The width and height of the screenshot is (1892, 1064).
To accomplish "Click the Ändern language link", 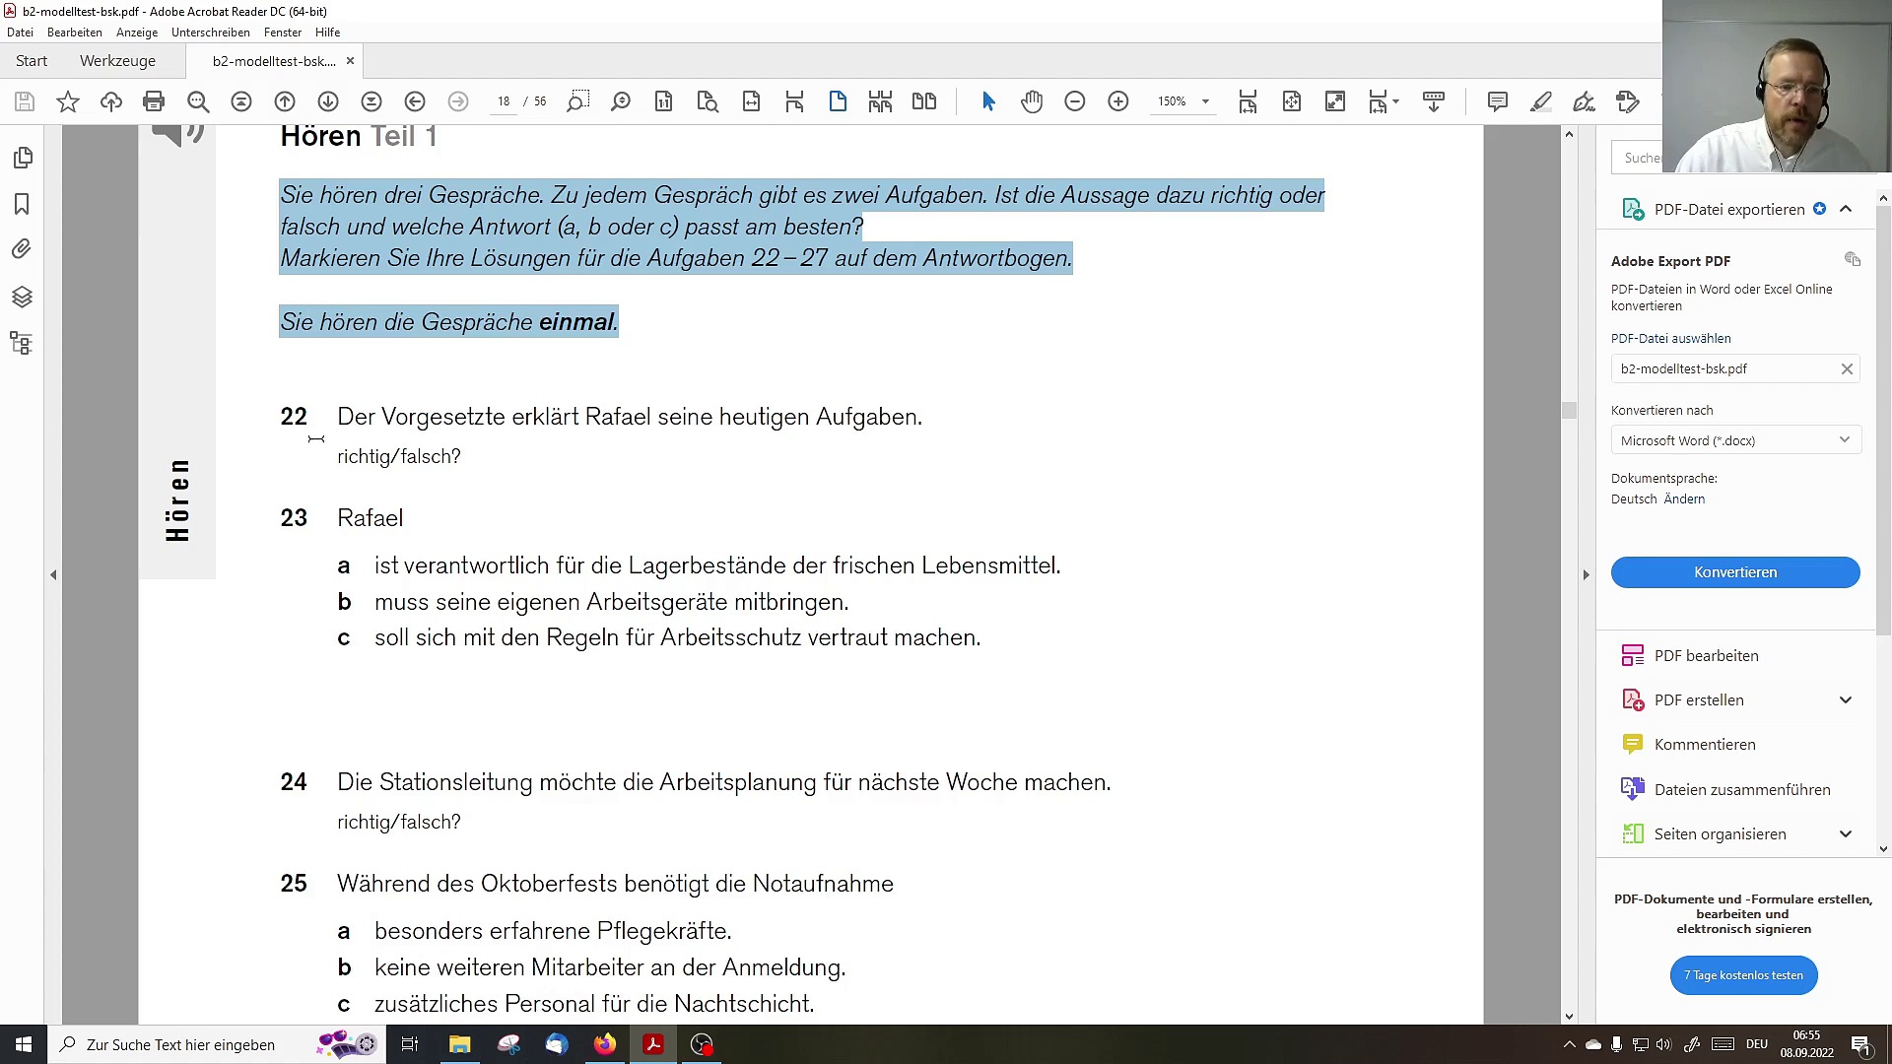I will point(1684,499).
